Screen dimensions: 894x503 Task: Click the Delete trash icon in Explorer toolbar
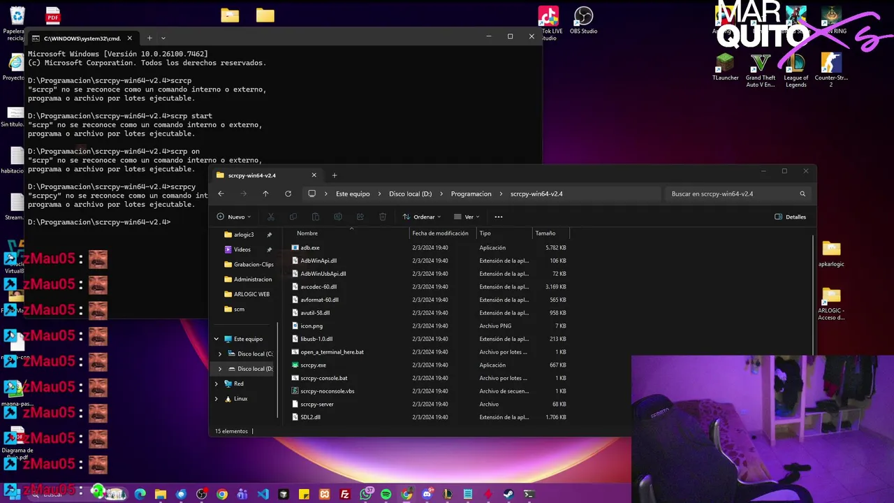pyautogui.click(x=383, y=217)
